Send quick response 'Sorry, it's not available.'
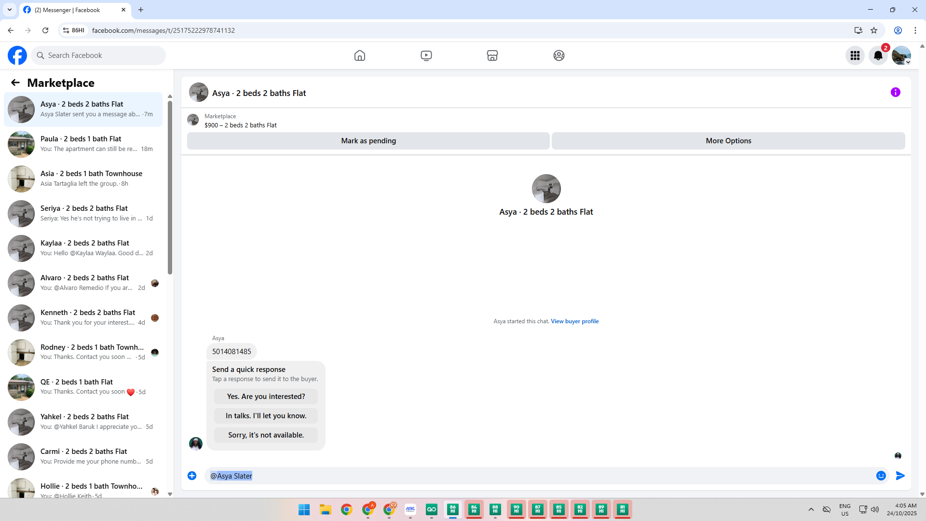The height and width of the screenshot is (521, 926). pos(266,435)
